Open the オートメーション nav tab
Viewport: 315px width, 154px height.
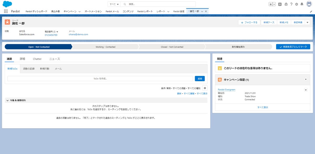point(93,12)
